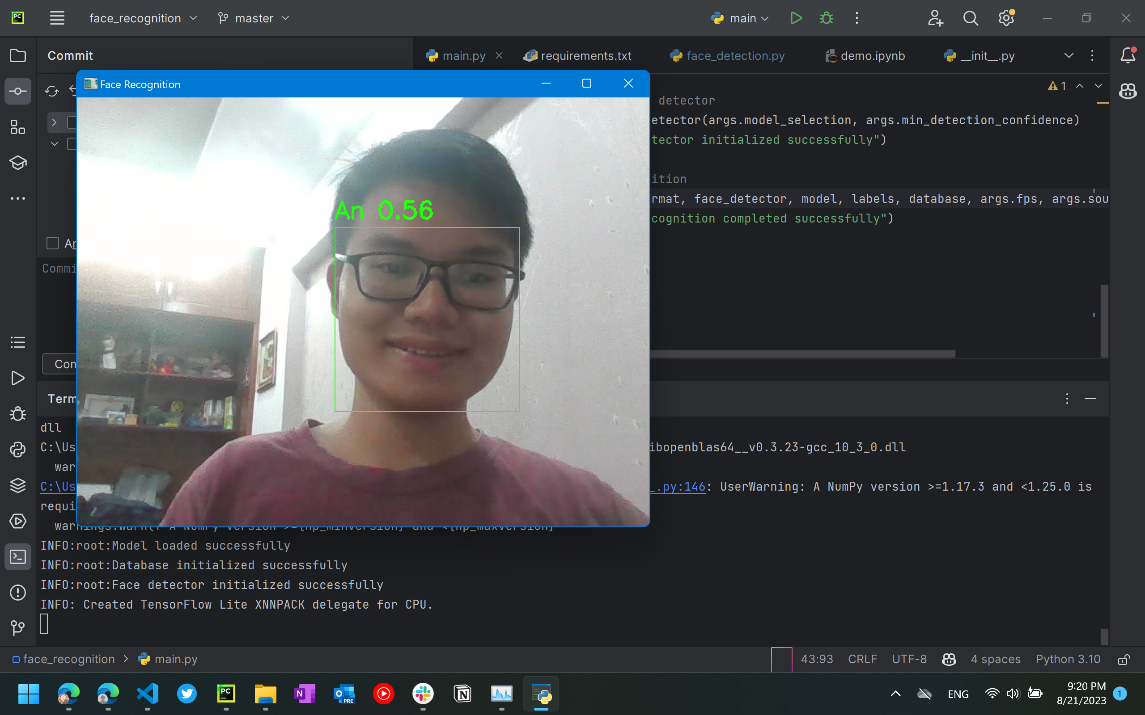Open the Structure tool window

[17, 127]
